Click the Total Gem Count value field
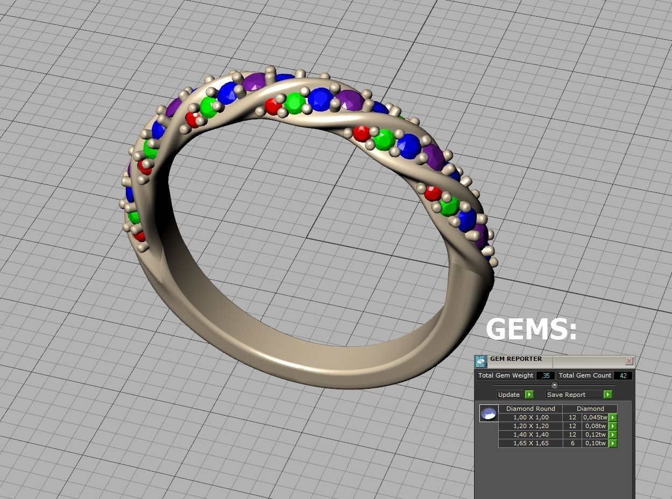Viewport: 672px width, 499px height. [624, 375]
